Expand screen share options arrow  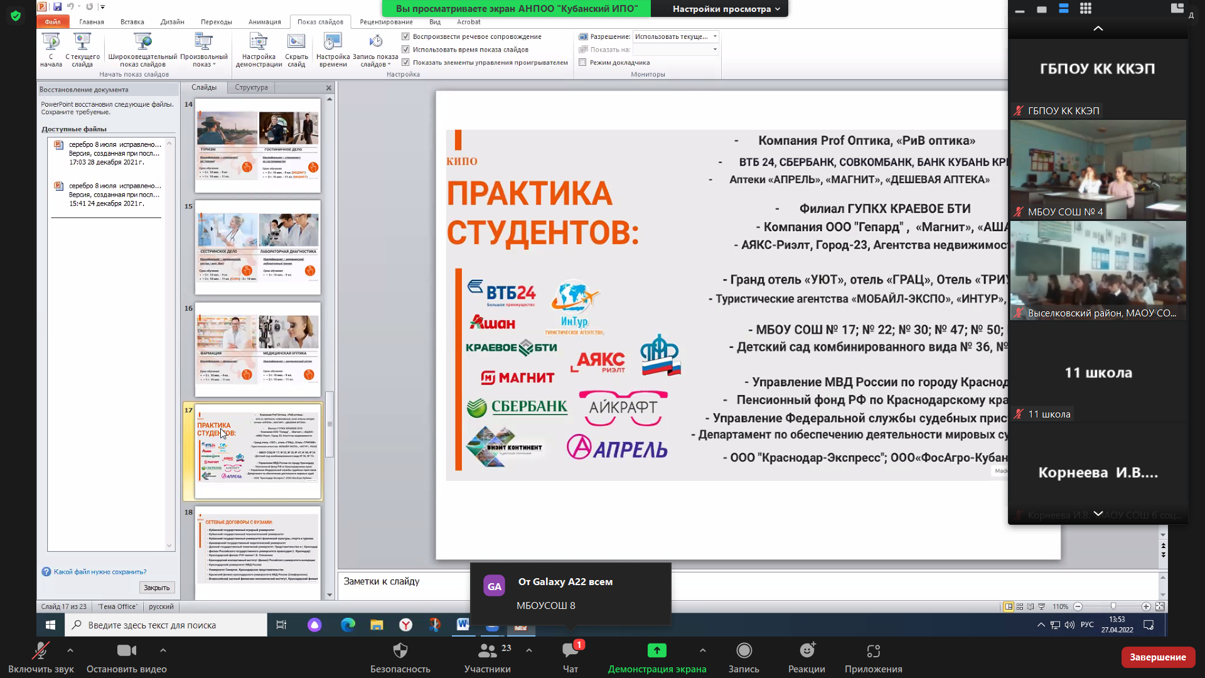point(702,650)
